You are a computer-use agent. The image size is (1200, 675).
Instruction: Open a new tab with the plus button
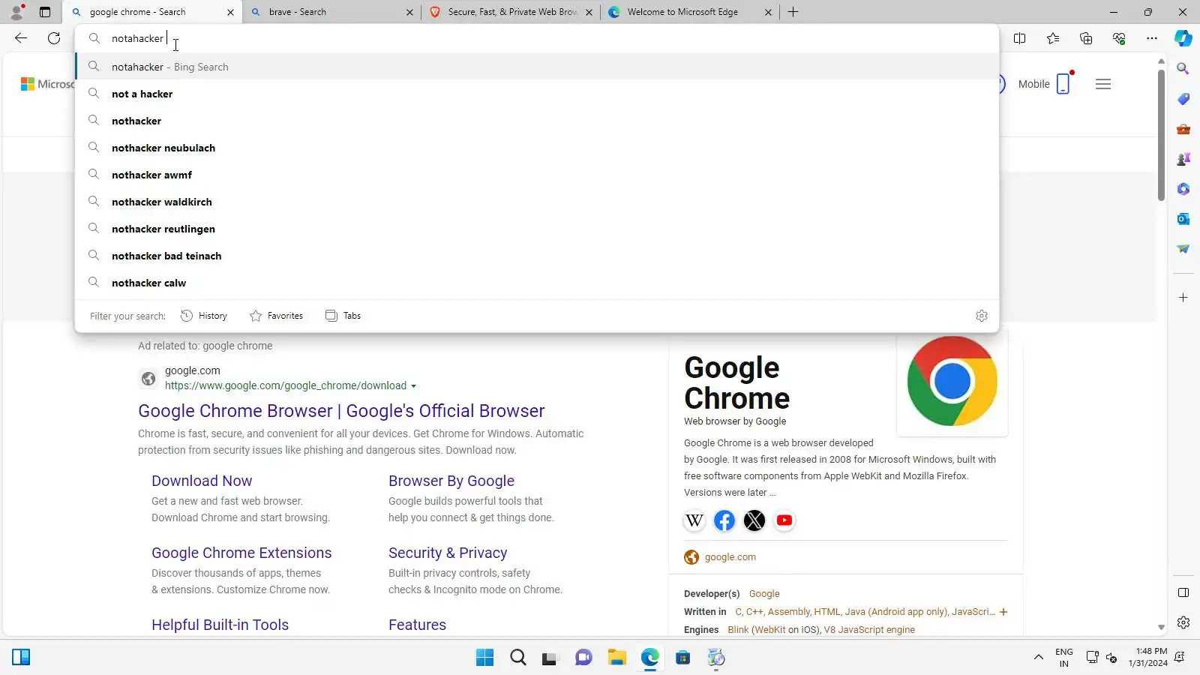(793, 12)
